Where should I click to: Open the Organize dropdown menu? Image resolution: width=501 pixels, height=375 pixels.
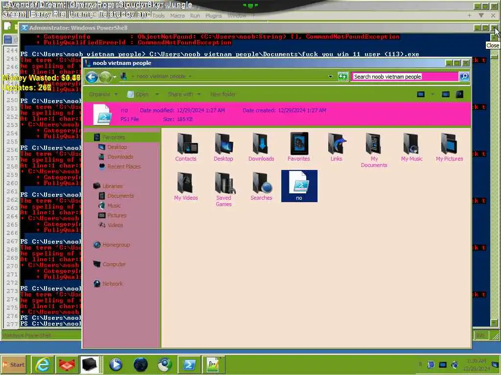[103, 94]
